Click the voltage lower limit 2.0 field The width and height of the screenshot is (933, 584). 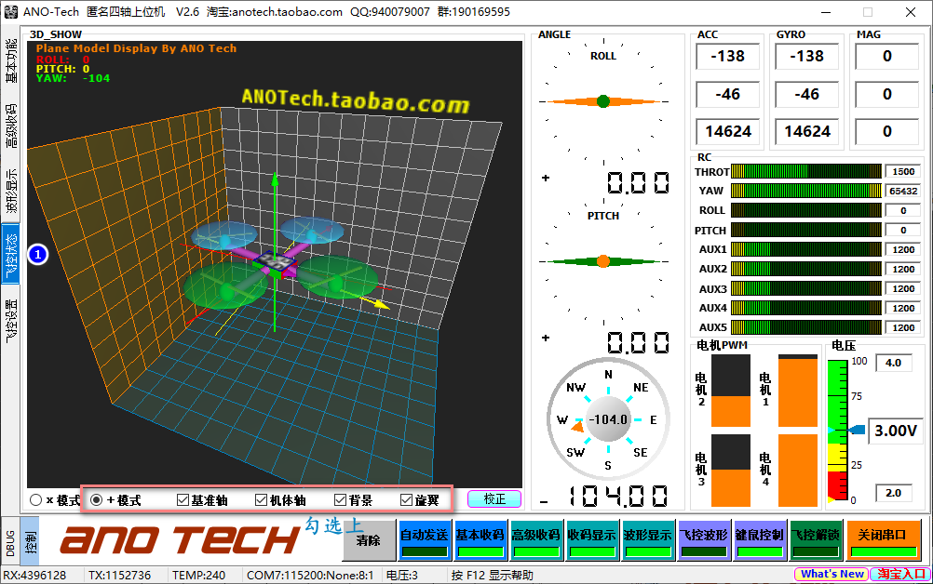point(894,493)
